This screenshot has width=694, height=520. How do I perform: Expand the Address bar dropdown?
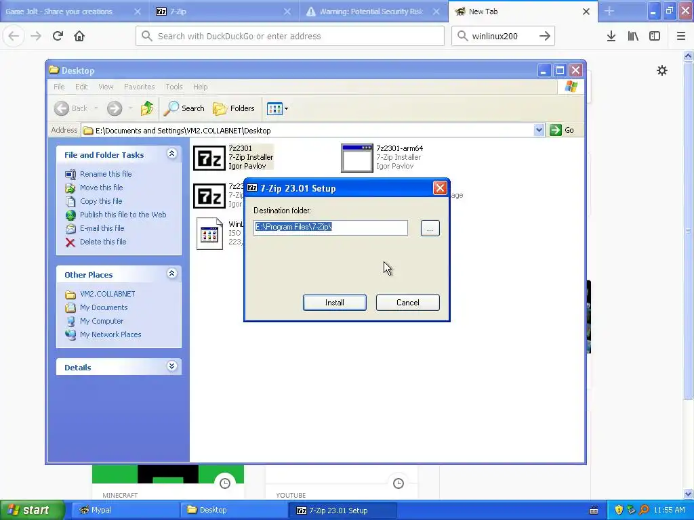pyautogui.click(x=539, y=130)
